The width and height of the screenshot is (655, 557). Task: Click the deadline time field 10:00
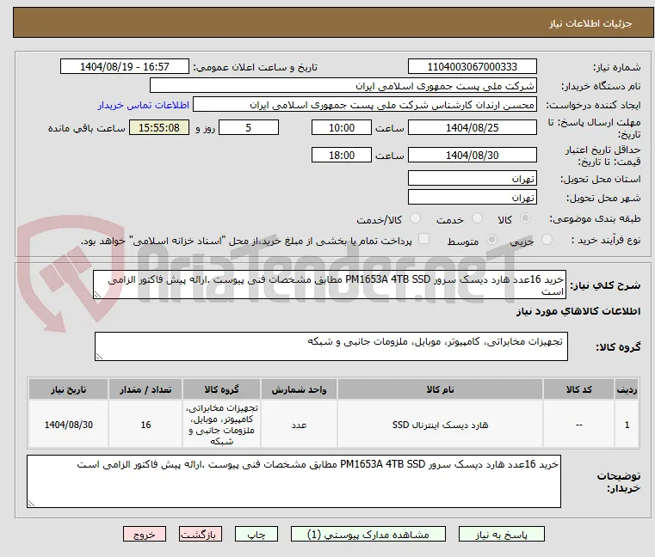pyautogui.click(x=342, y=128)
